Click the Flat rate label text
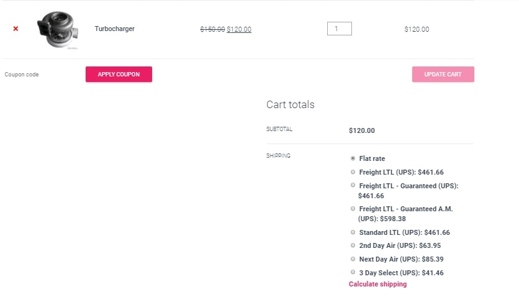519x297 pixels. point(372,158)
